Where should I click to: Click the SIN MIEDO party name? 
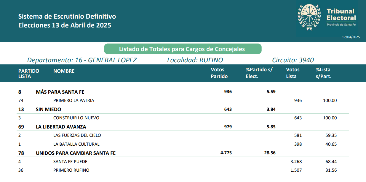point(48,109)
